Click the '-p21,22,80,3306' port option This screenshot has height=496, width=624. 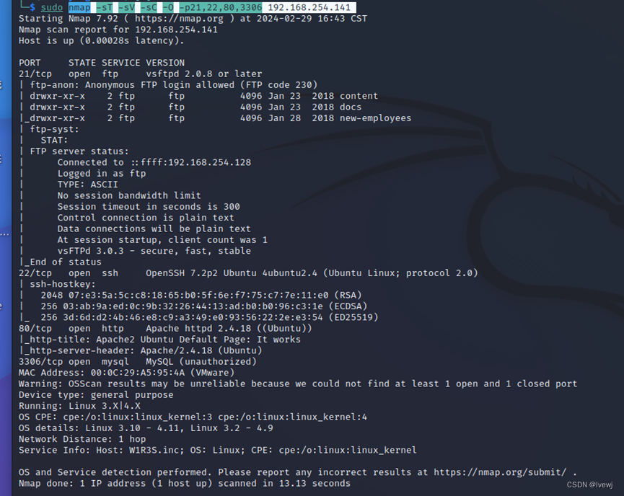221,7
